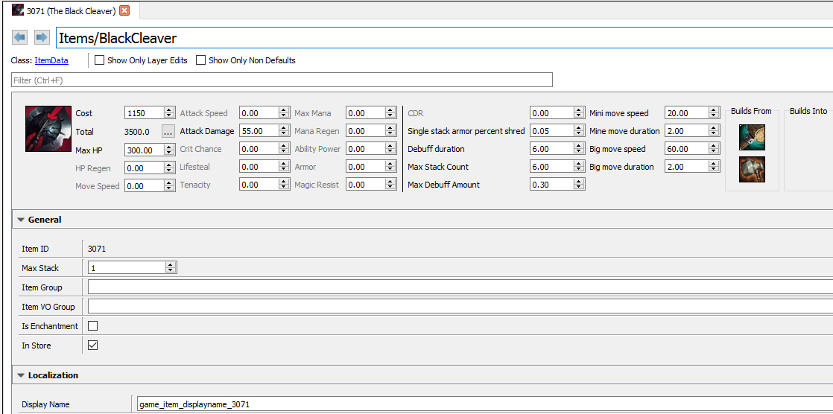Open the first Builds From component icon
Image resolution: width=833 pixels, height=414 pixels.
pyautogui.click(x=752, y=137)
